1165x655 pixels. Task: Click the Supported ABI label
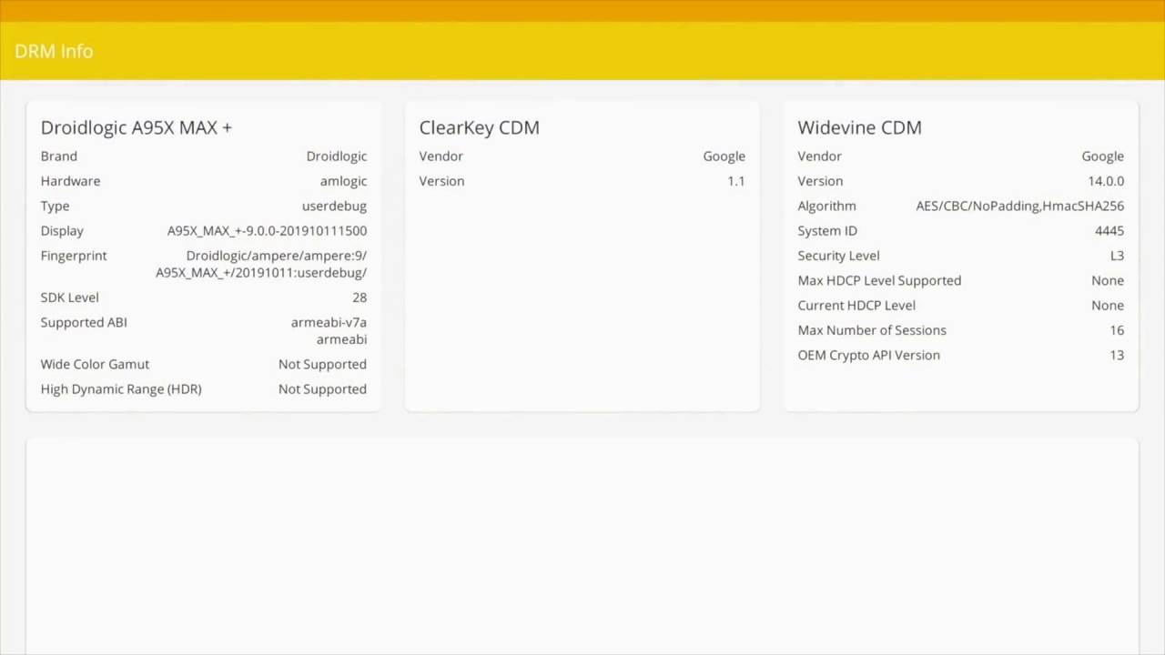84,322
